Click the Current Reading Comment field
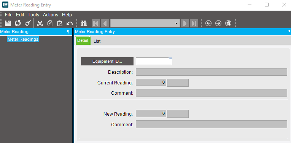This screenshot has height=143, width=291. [x=211, y=93]
